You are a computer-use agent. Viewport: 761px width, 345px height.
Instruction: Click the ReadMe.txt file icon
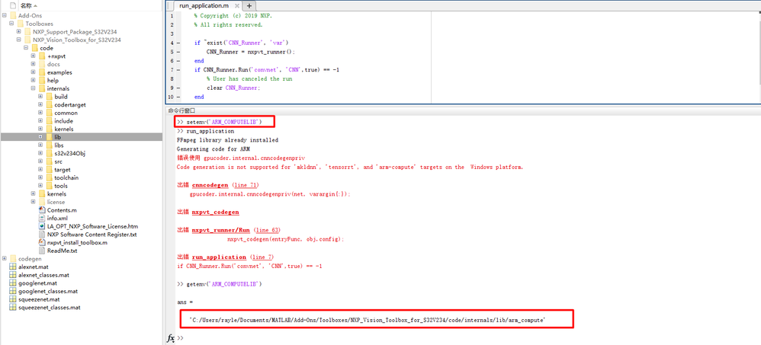(43, 251)
